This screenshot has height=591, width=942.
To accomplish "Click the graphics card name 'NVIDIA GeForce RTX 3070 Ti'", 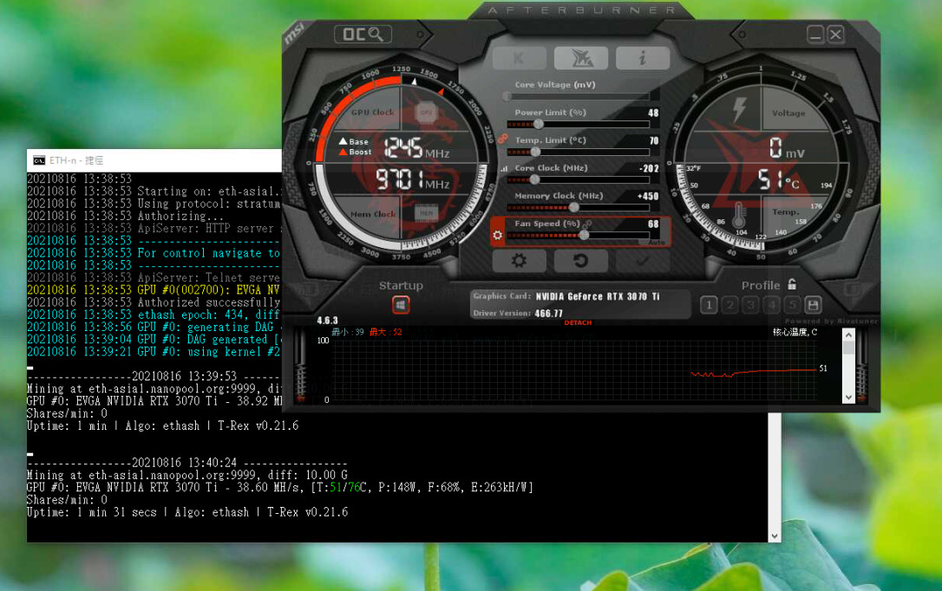I will pyautogui.click(x=598, y=296).
